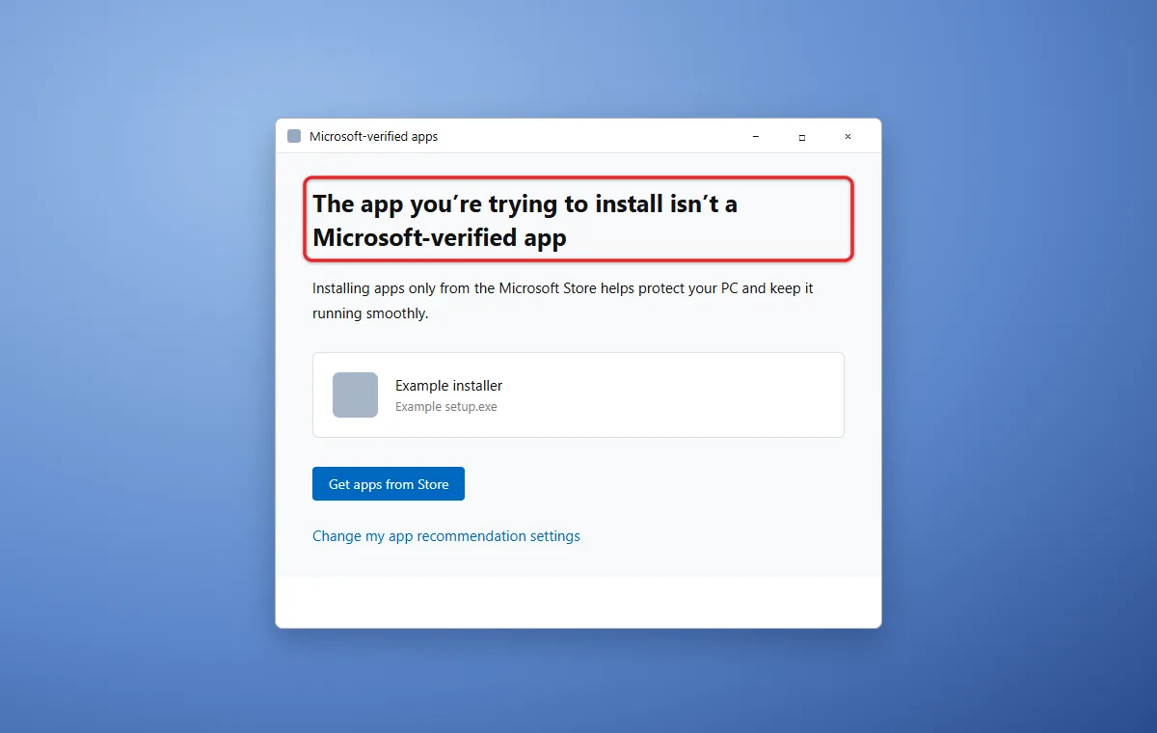Minimize the Microsoft-verified apps window

coord(756,137)
